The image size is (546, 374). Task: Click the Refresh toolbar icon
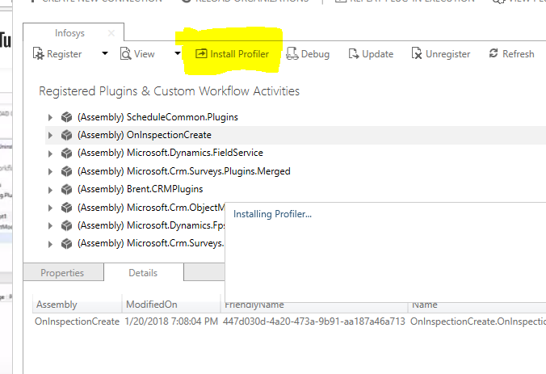tap(493, 53)
